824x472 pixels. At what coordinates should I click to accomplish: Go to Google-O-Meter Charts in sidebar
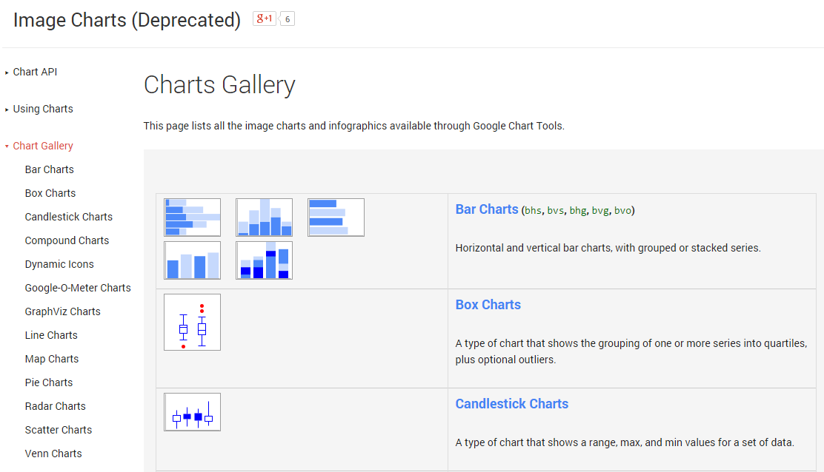(78, 288)
